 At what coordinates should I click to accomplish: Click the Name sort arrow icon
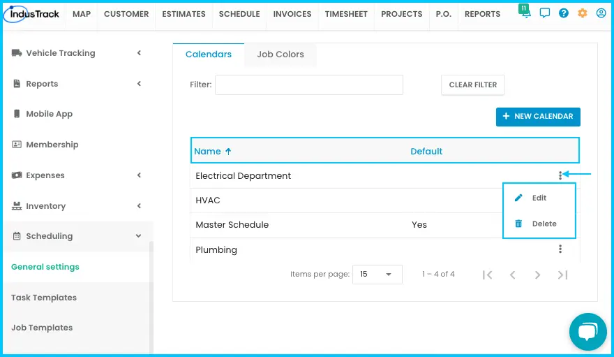228,152
